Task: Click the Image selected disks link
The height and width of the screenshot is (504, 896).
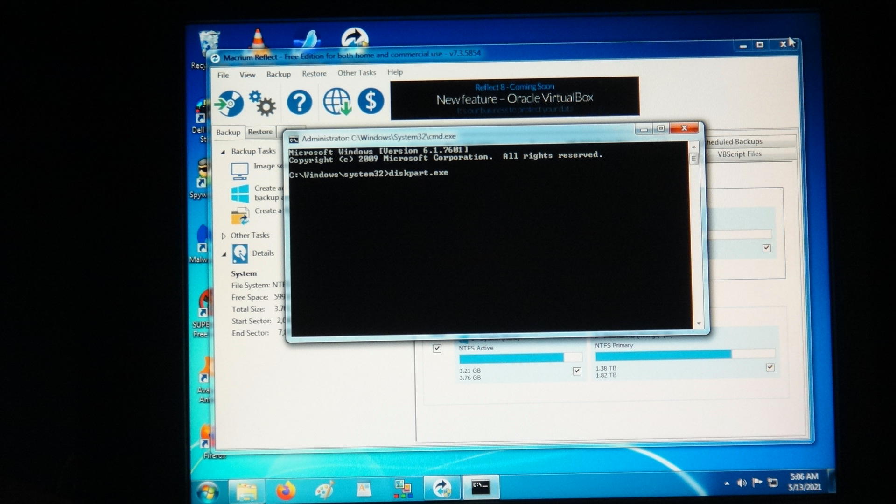Action: coord(268,166)
